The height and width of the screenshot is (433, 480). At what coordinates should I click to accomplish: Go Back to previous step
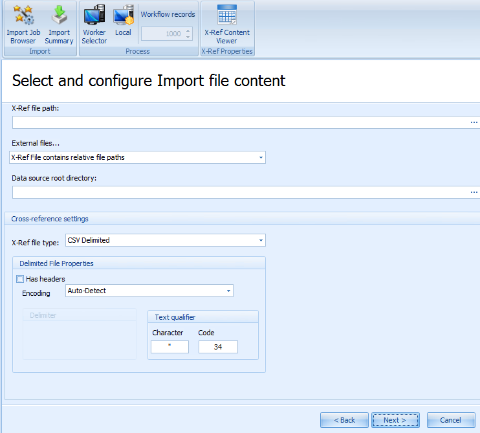point(344,420)
